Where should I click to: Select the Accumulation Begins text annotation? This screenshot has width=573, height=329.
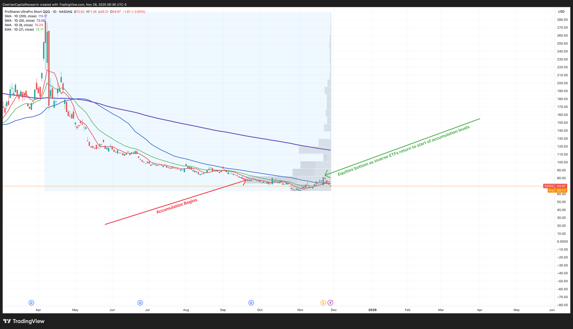(177, 206)
